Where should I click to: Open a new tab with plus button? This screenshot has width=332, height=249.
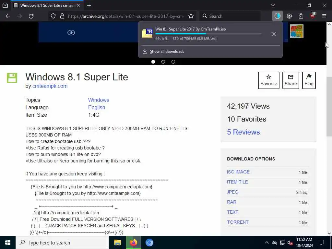click(89, 6)
